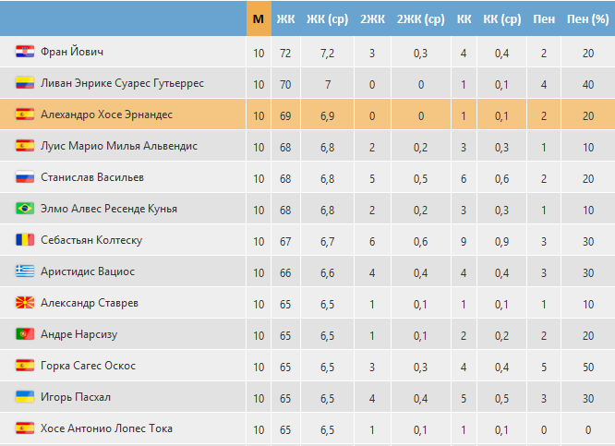This screenshot has height=446, width=615.
Task: Open referee Алехандро Хосе Эрнандес
Action: (107, 115)
